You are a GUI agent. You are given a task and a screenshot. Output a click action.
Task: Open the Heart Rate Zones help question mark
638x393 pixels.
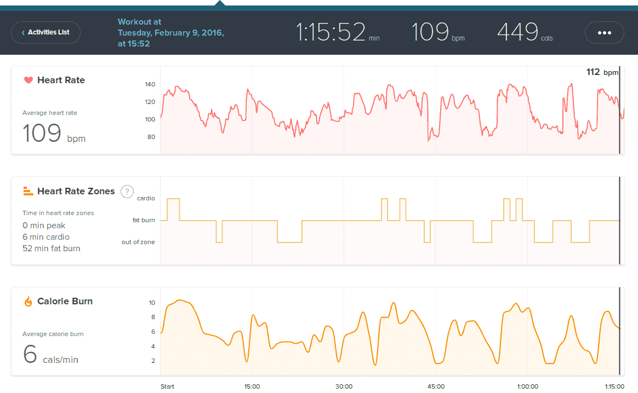(x=127, y=192)
